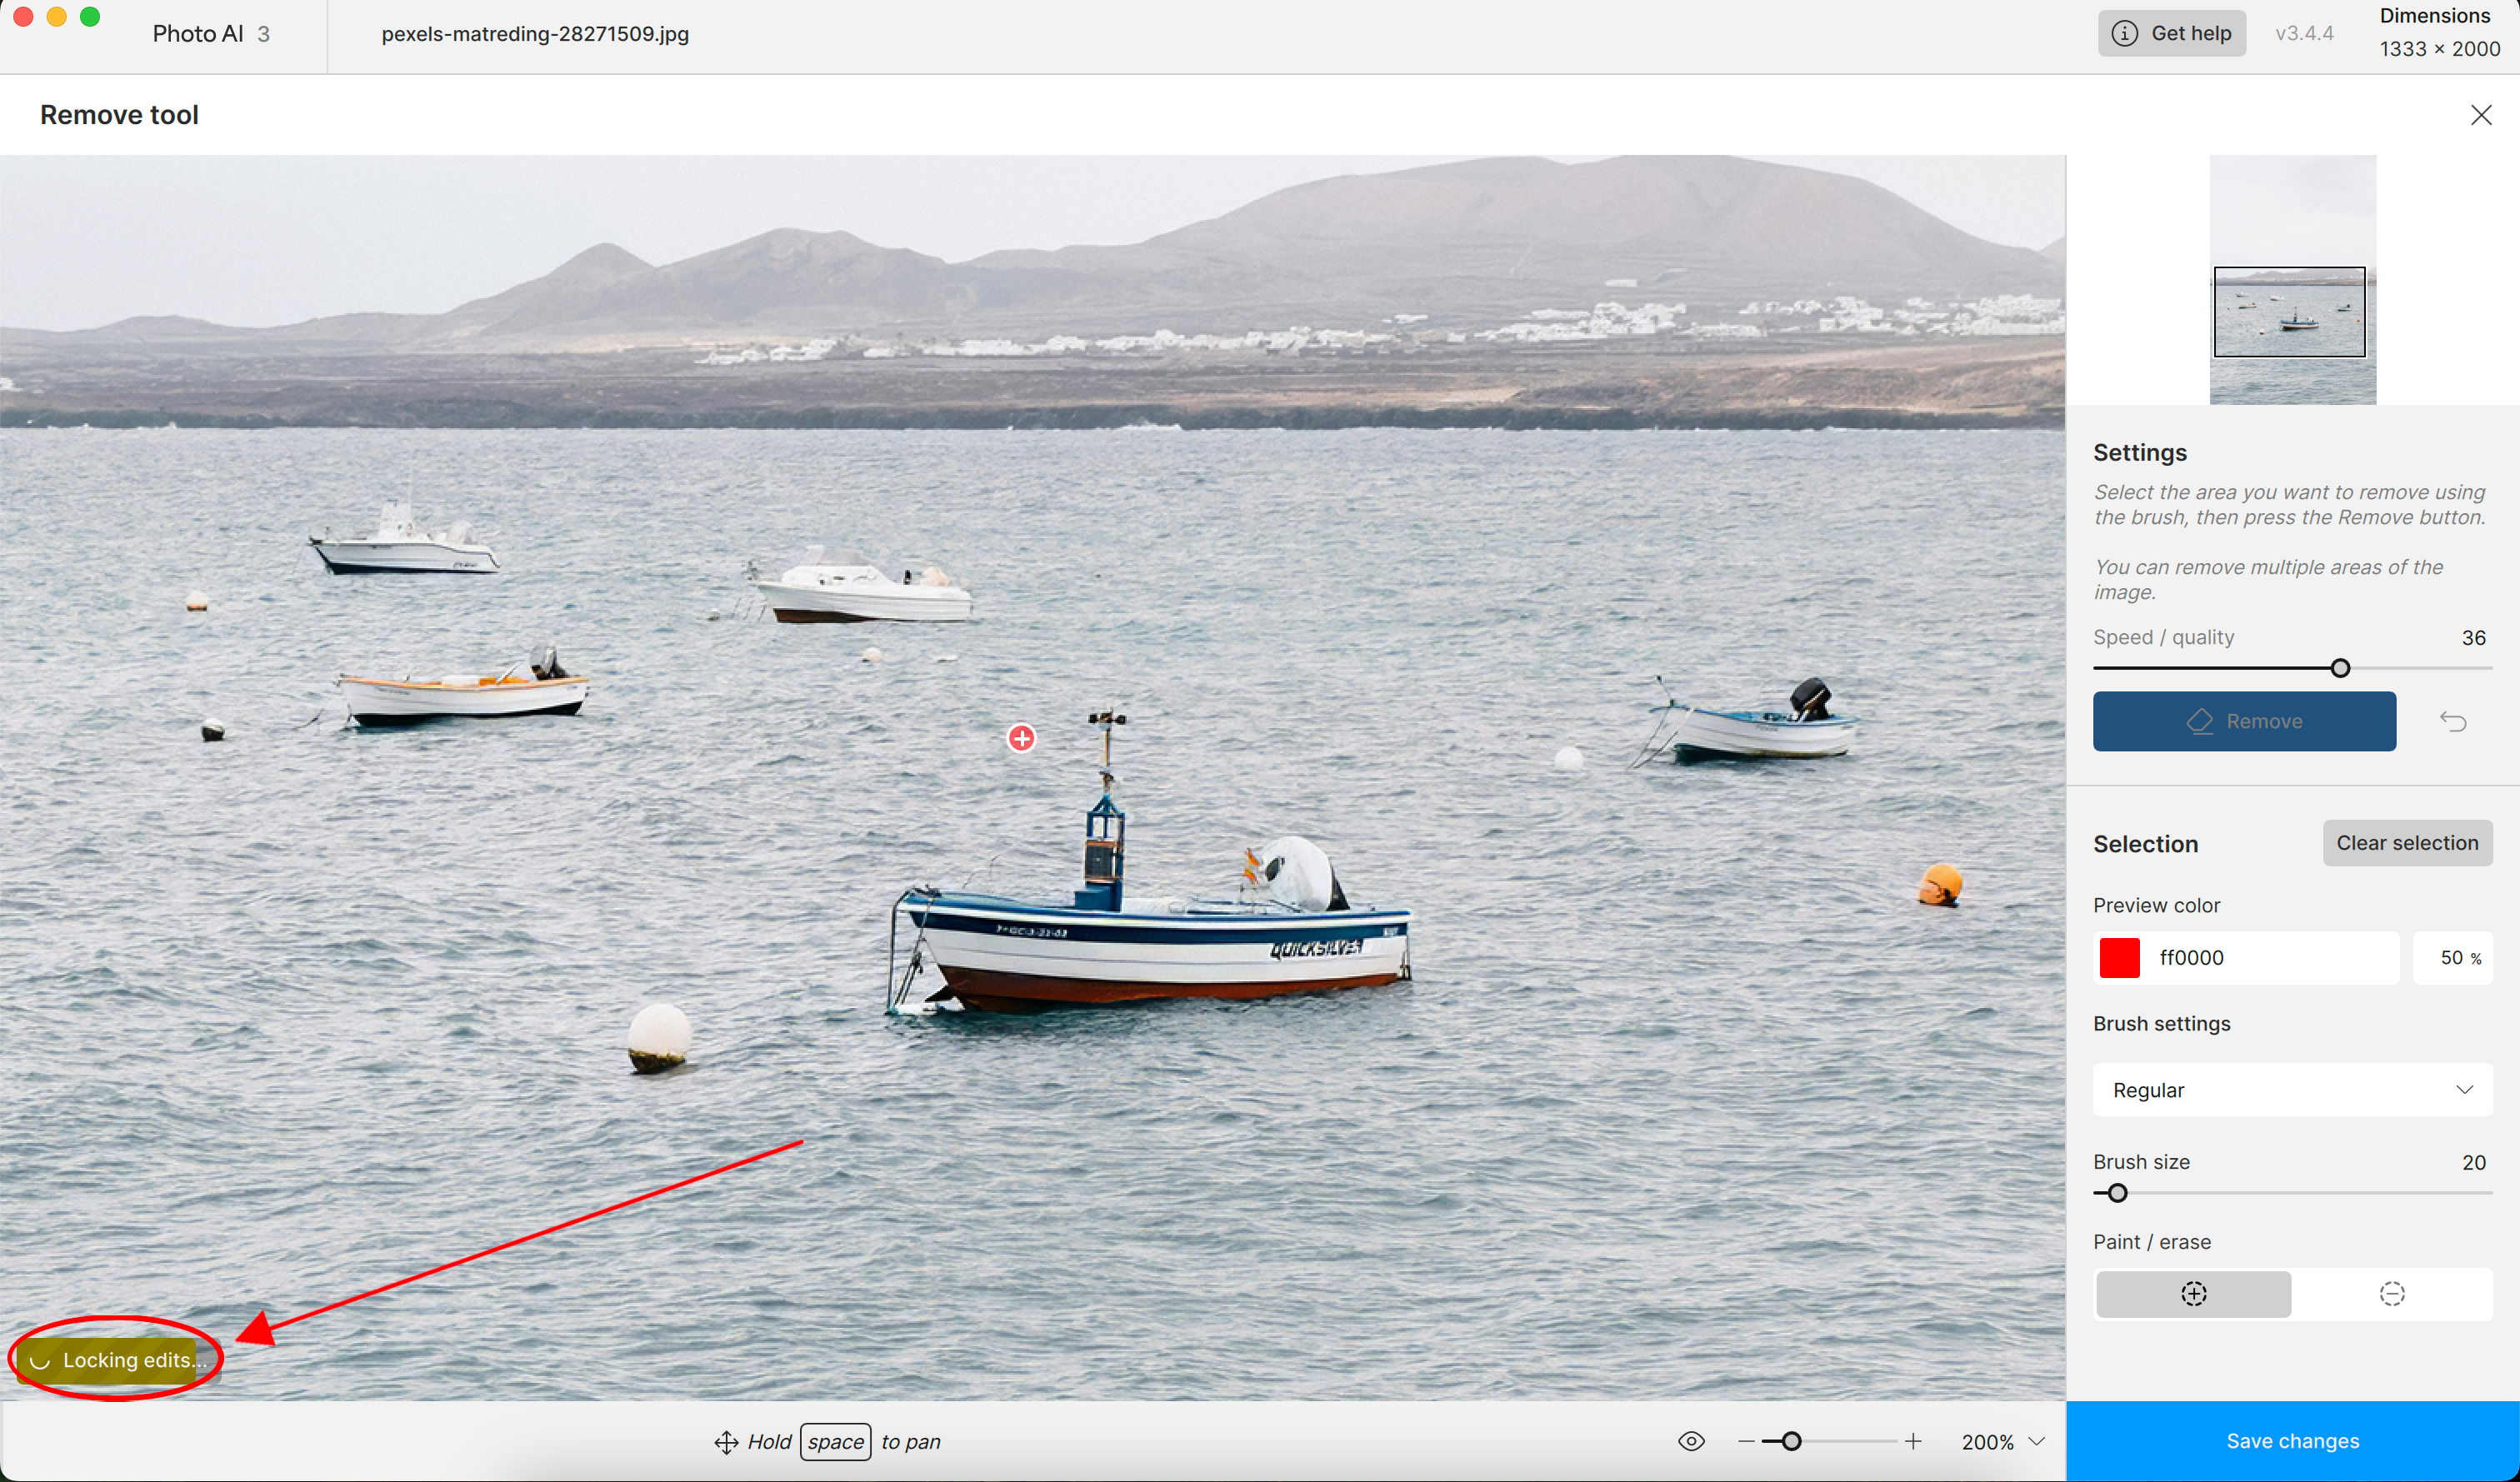The image size is (2520, 1482).
Task: Click the zoom in plus icon
Action: click(x=1913, y=1441)
